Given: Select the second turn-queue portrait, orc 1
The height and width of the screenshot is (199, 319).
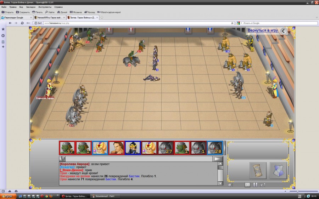Looking at the screenshot, I should click(84, 148).
